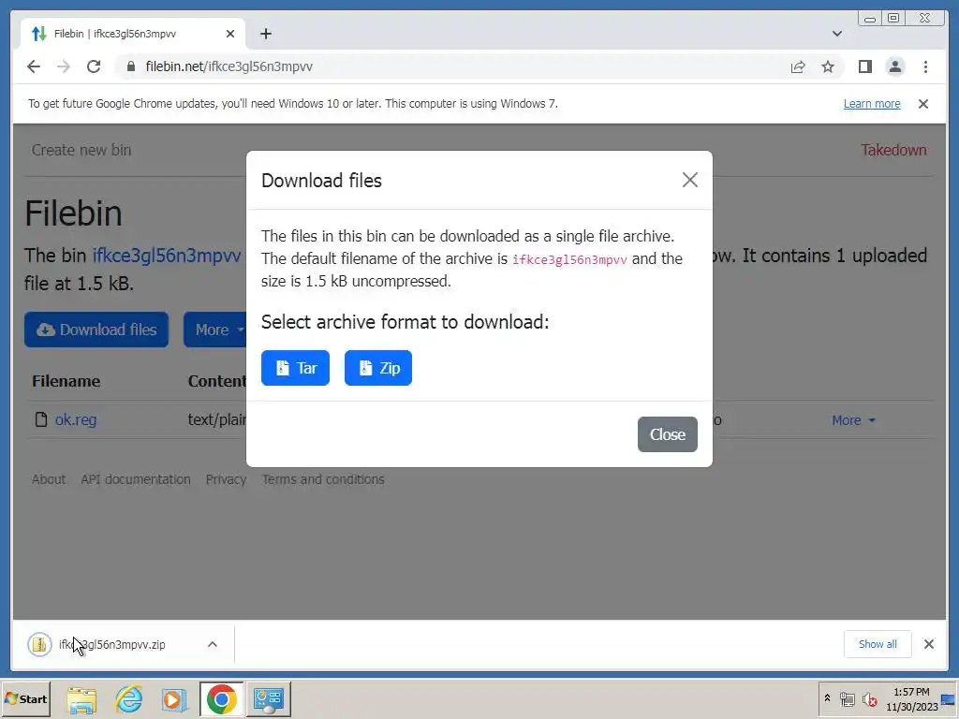Expand the tab search chevron
The width and height of the screenshot is (959, 719).
(x=836, y=34)
